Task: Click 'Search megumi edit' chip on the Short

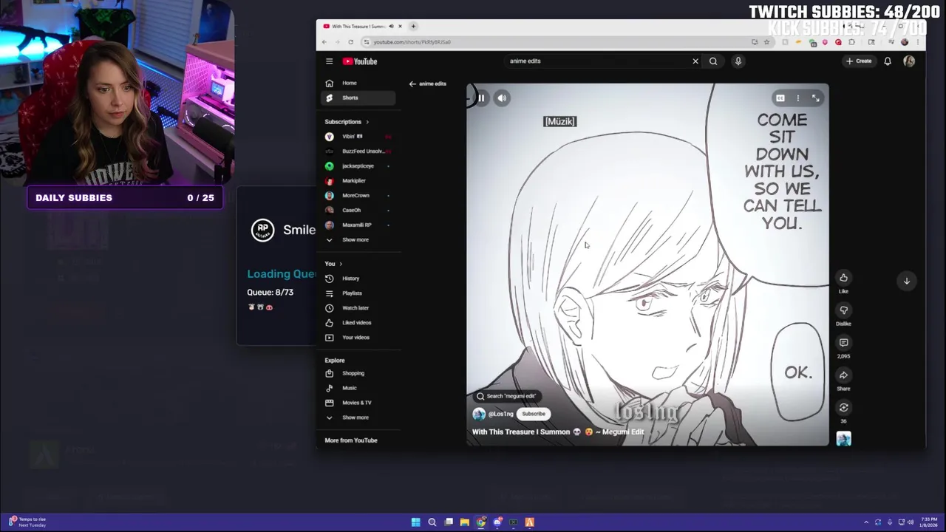Action: [x=506, y=396]
